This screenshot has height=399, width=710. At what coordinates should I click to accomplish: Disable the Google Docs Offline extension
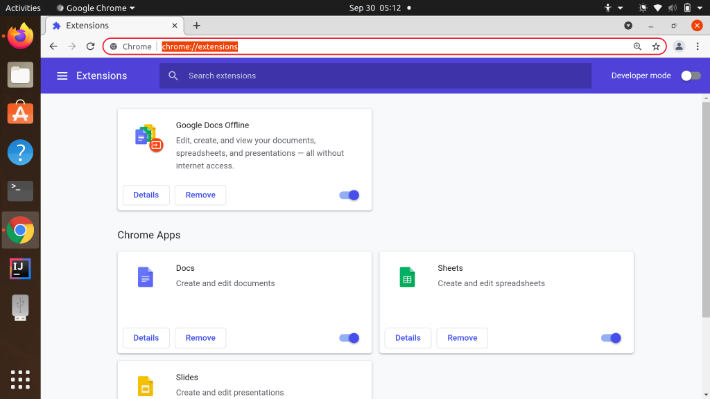(349, 195)
